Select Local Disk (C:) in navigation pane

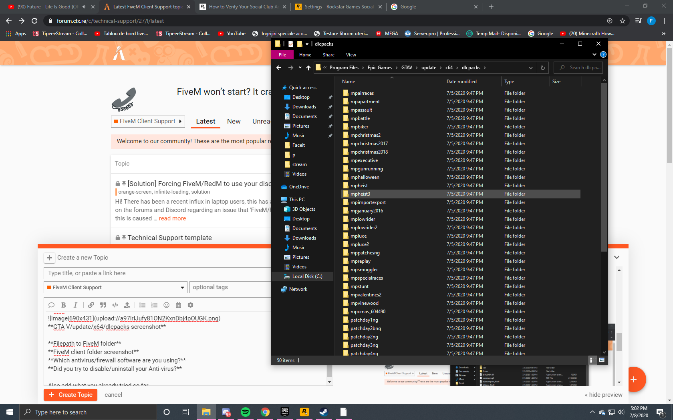coord(307,276)
